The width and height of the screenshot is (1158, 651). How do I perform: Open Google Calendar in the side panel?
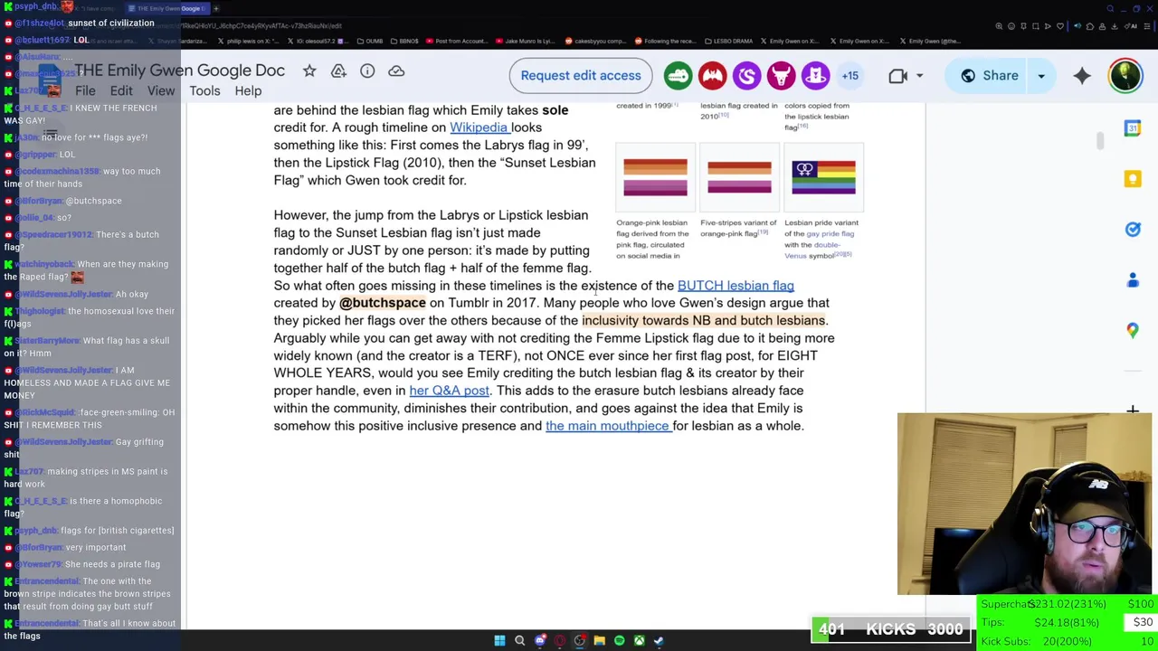(x=1133, y=128)
